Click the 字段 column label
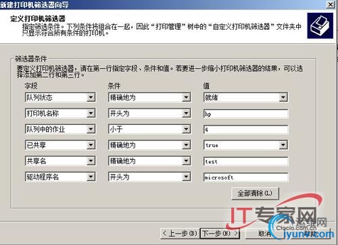338x245 pixels. click(31, 86)
